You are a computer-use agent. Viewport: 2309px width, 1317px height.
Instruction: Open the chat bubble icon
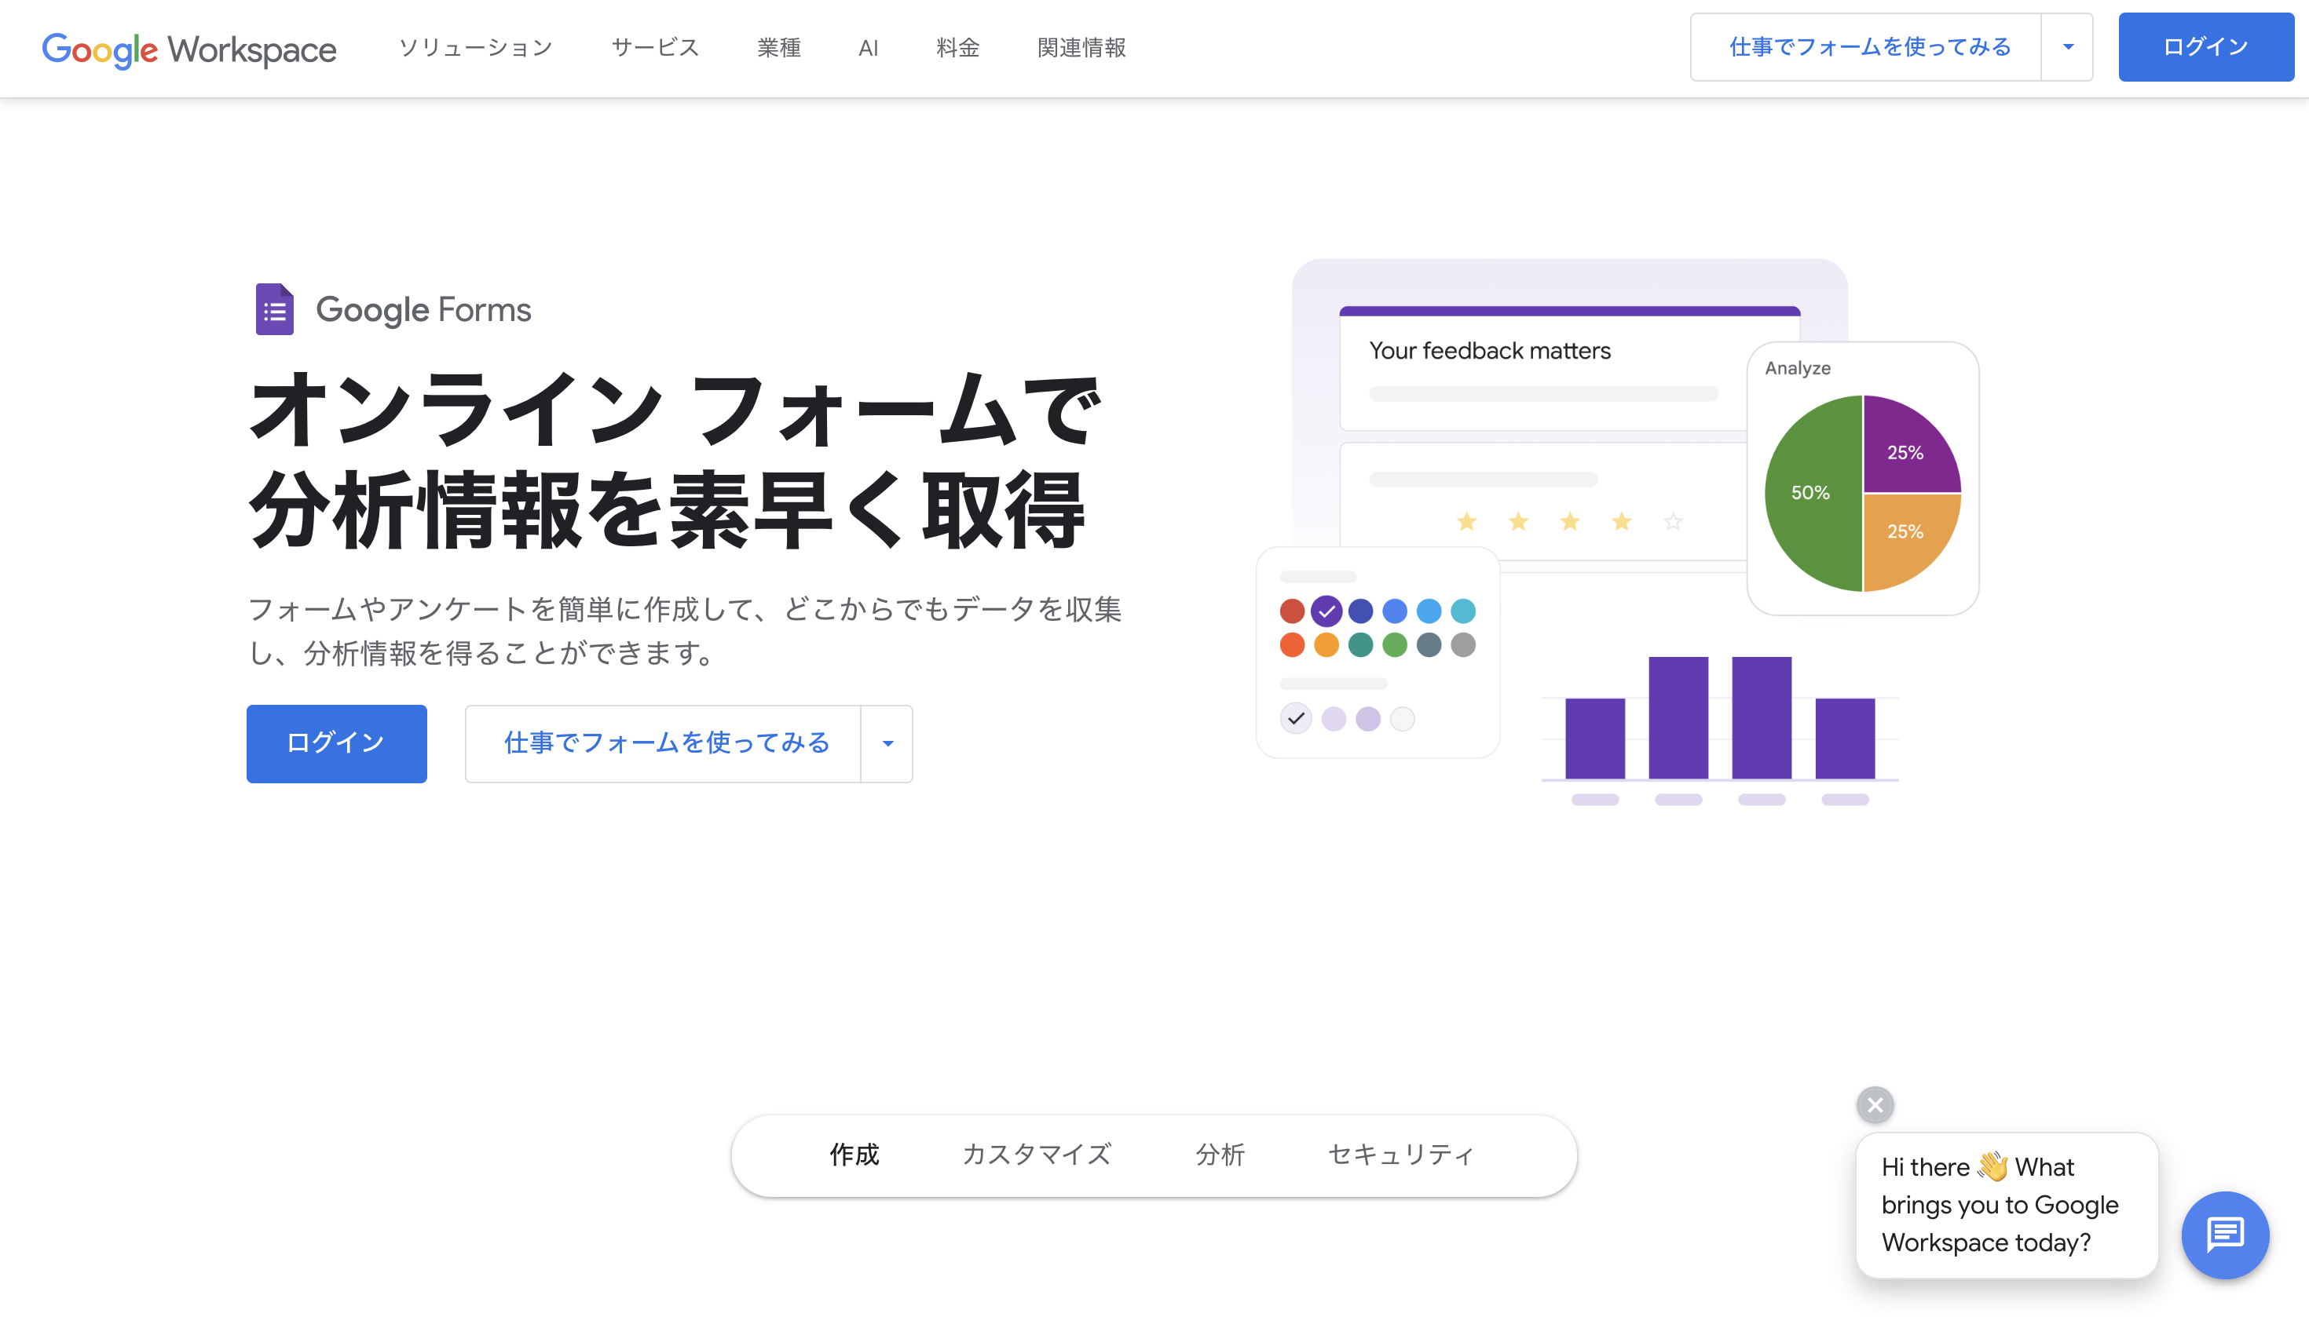2225,1235
